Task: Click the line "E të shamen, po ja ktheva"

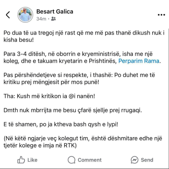Action: [x=61, y=124]
